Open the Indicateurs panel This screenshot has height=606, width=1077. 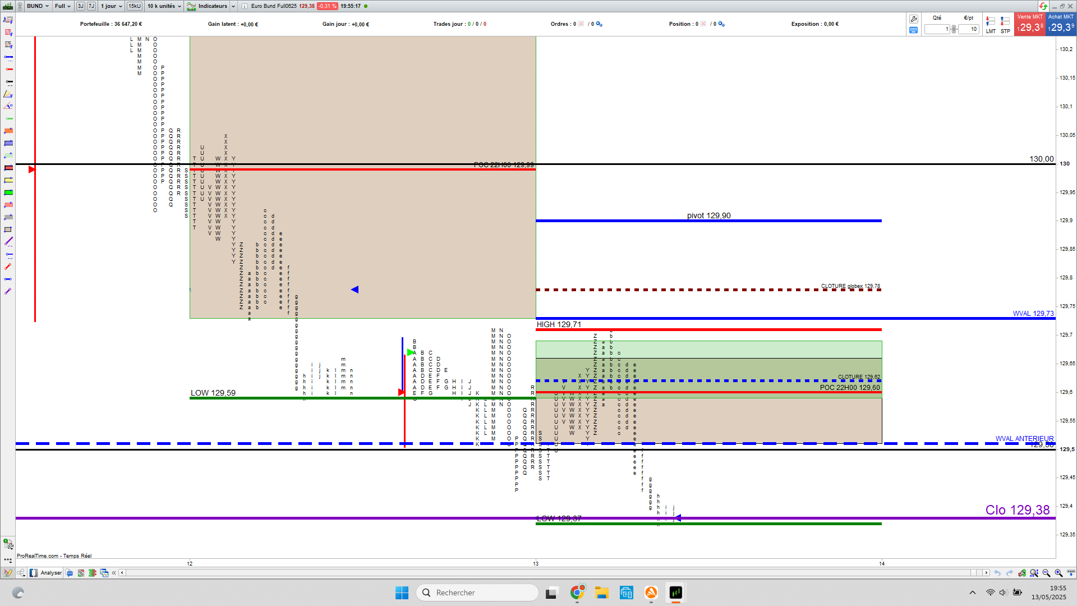[208, 6]
